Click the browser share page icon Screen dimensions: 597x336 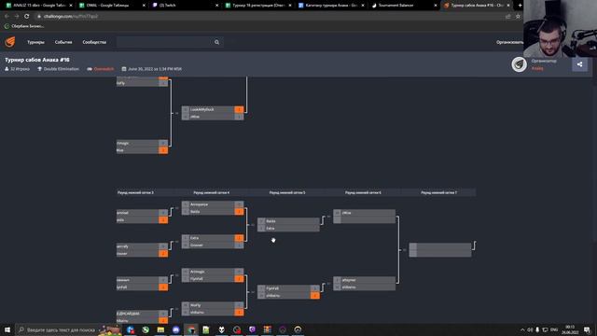[x=507, y=17]
